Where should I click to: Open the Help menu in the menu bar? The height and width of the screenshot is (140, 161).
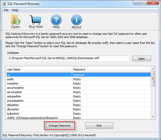[x=15, y=10]
